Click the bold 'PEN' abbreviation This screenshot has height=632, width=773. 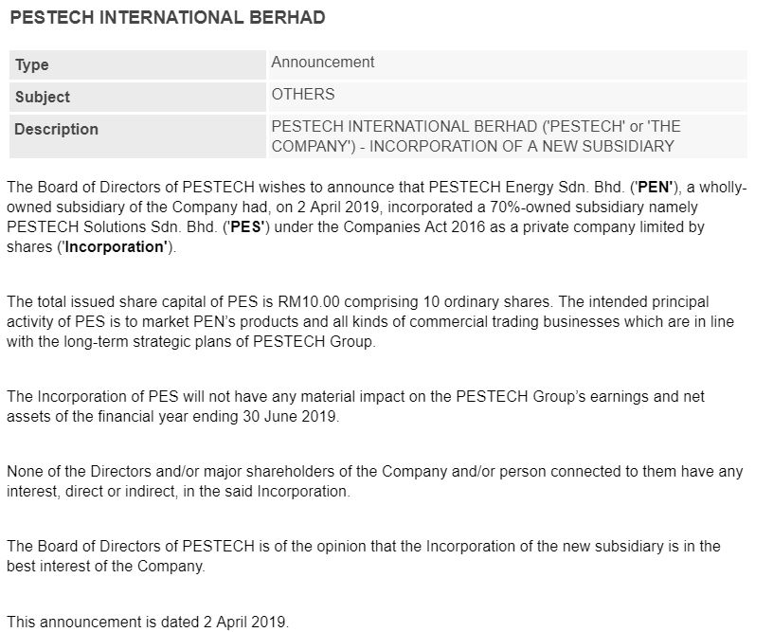[x=655, y=188]
